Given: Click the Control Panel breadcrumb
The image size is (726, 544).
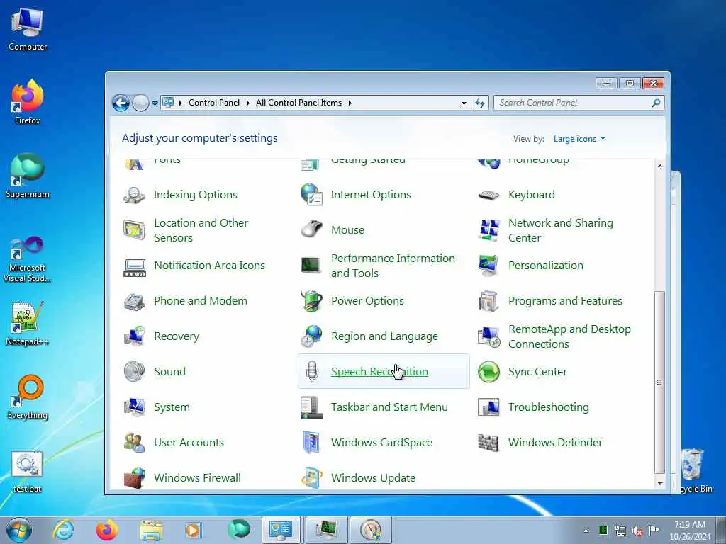Looking at the screenshot, I should pos(214,103).
